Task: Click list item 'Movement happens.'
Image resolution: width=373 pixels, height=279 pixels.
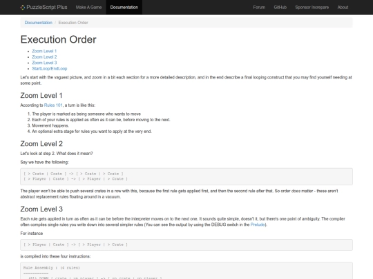Action: (50, 125)
